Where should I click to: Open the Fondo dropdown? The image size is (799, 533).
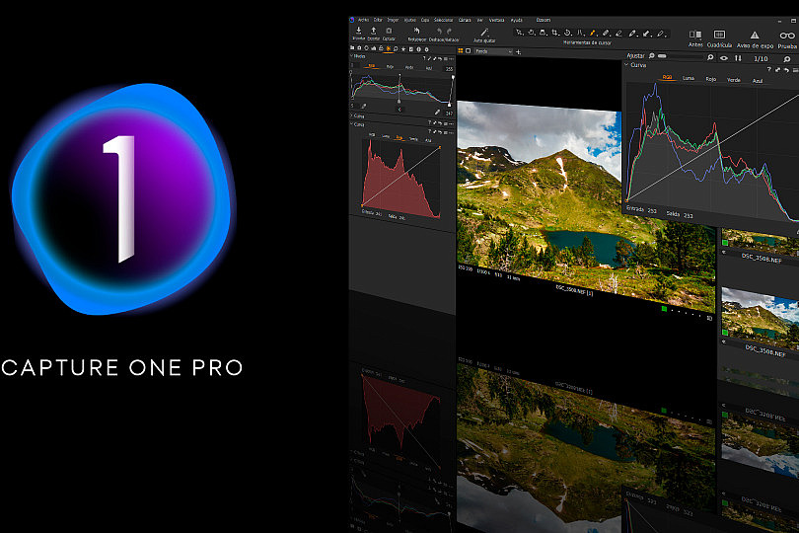pyautogui.click(x=494, y=51)
